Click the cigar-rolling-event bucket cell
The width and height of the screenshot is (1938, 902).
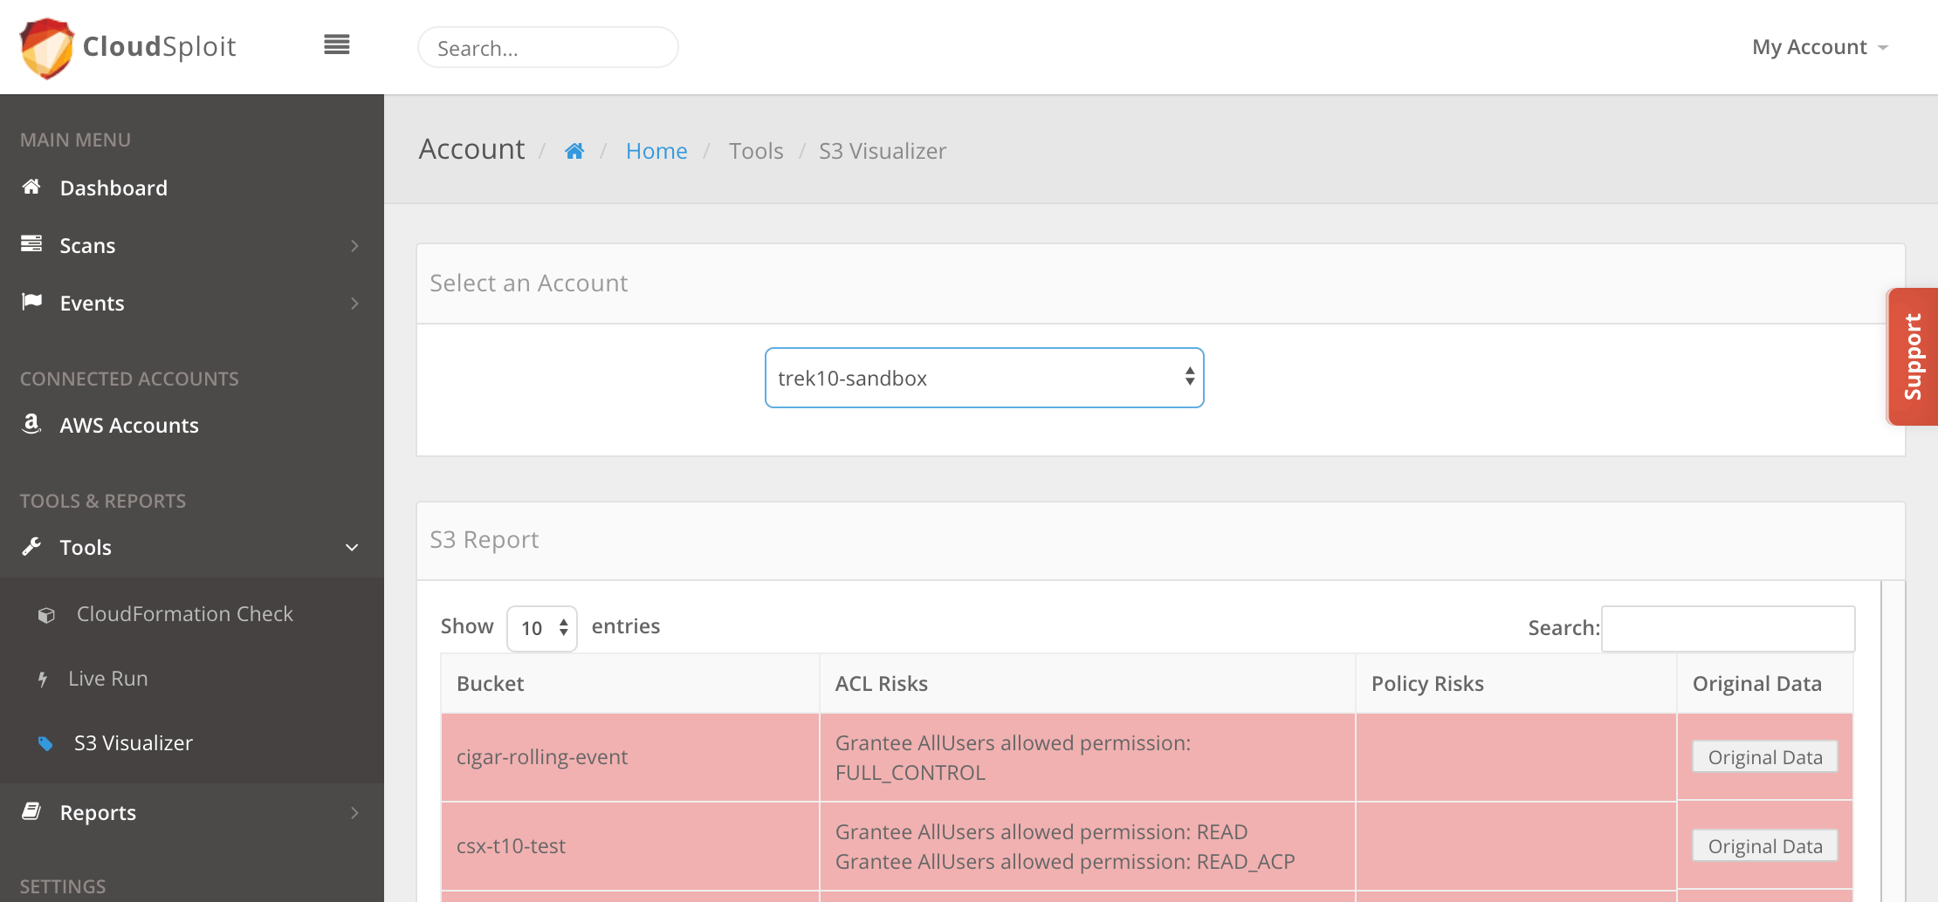click(x=630, y=757)
